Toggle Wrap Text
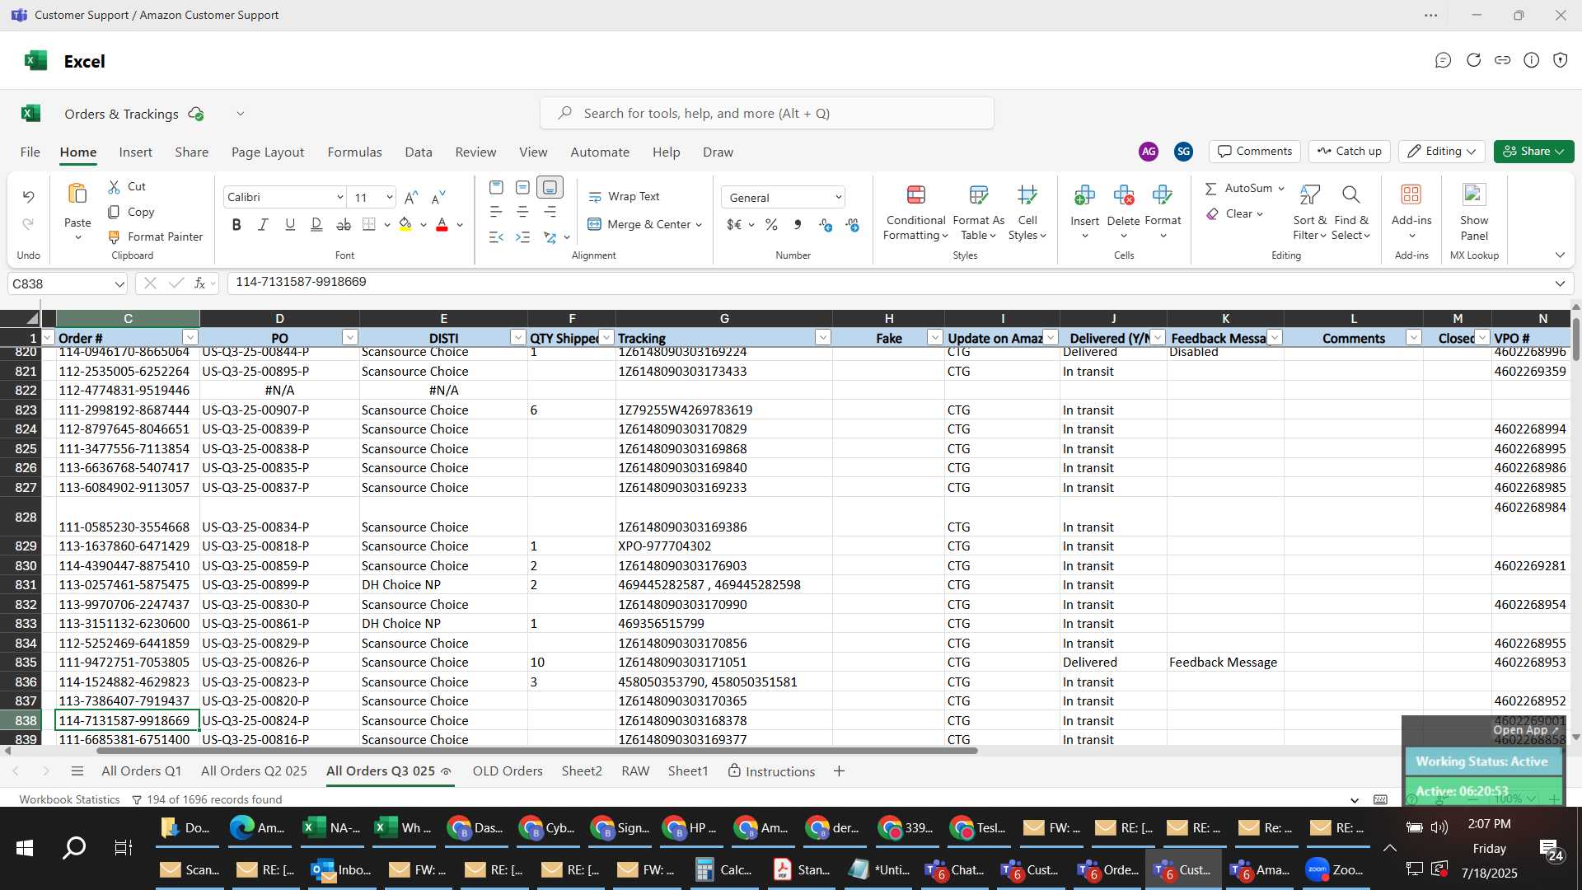The image size is (1582, 890). tap(624, 196)
